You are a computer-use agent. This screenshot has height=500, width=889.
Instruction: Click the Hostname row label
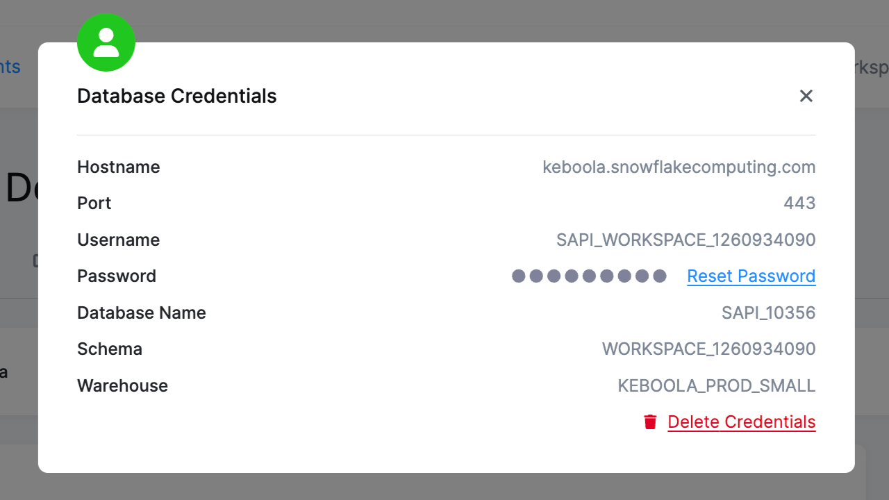coord(118,167)
